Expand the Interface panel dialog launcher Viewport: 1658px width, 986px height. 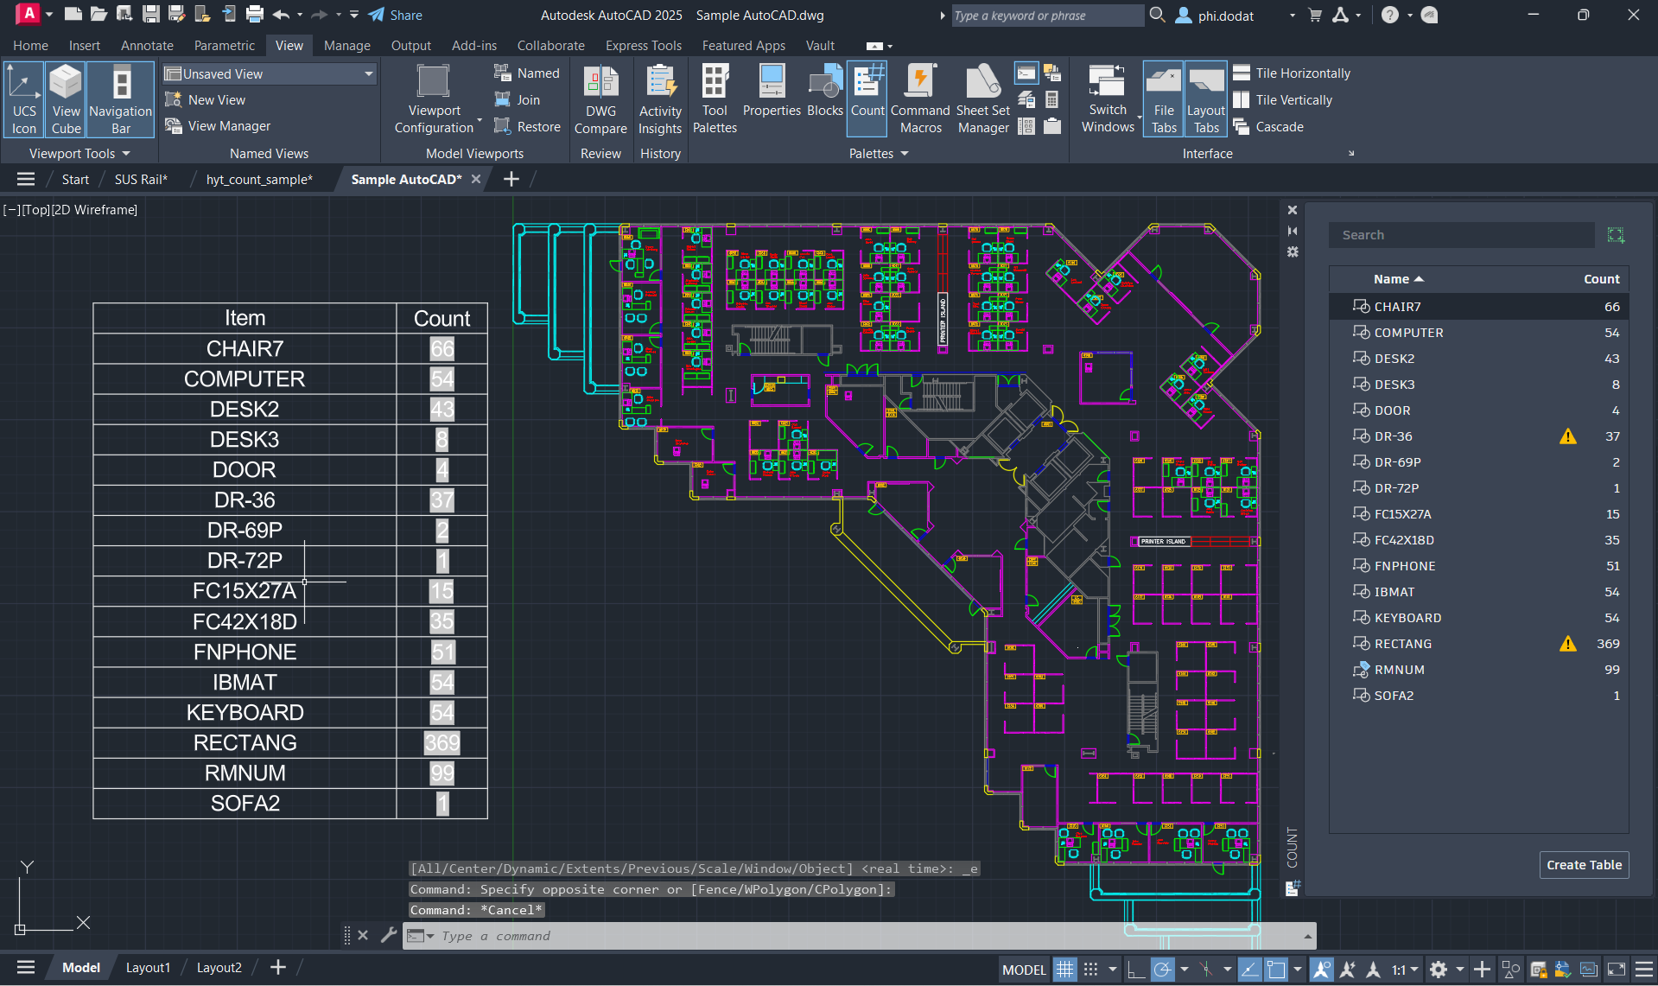tap(1351, 154)
